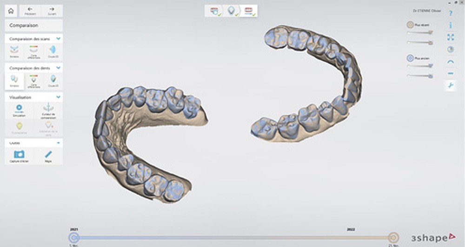Collapse the Comparaison des scans section
This screenshot has height=247, width=465.
(x=58, y=39)
